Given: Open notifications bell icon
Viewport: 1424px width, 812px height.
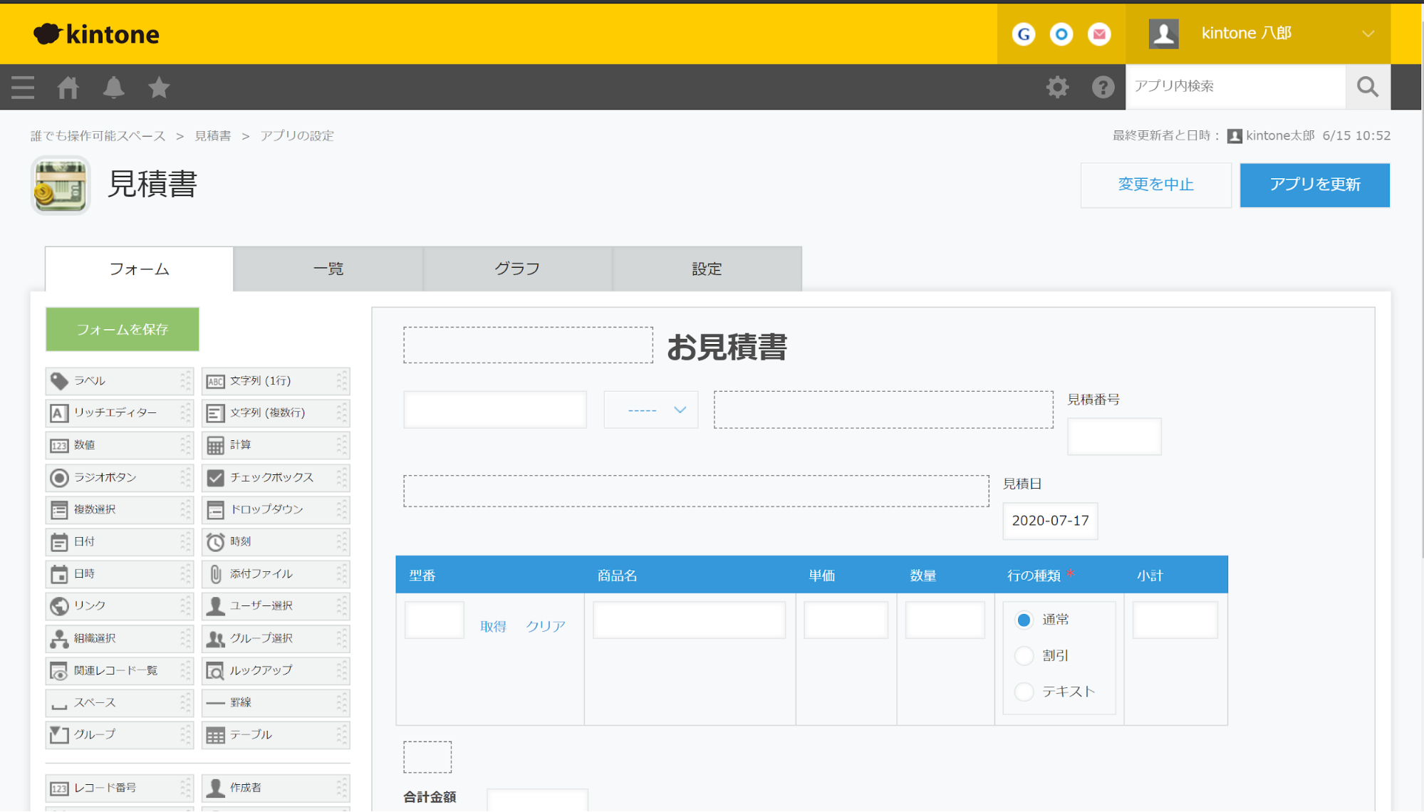Looking at the screenshot, I should tap(114, 87).
